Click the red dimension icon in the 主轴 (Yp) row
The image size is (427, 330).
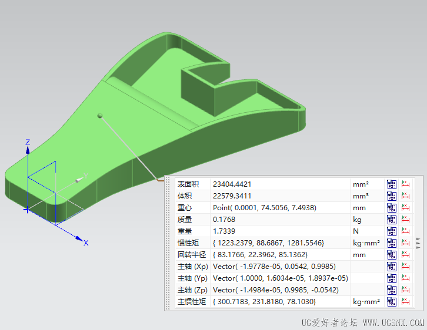(405, 278)
